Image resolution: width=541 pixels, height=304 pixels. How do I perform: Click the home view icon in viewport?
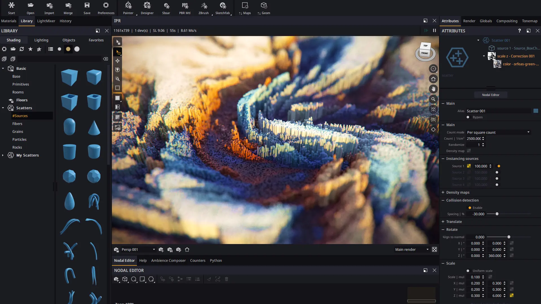click(433, 79)
